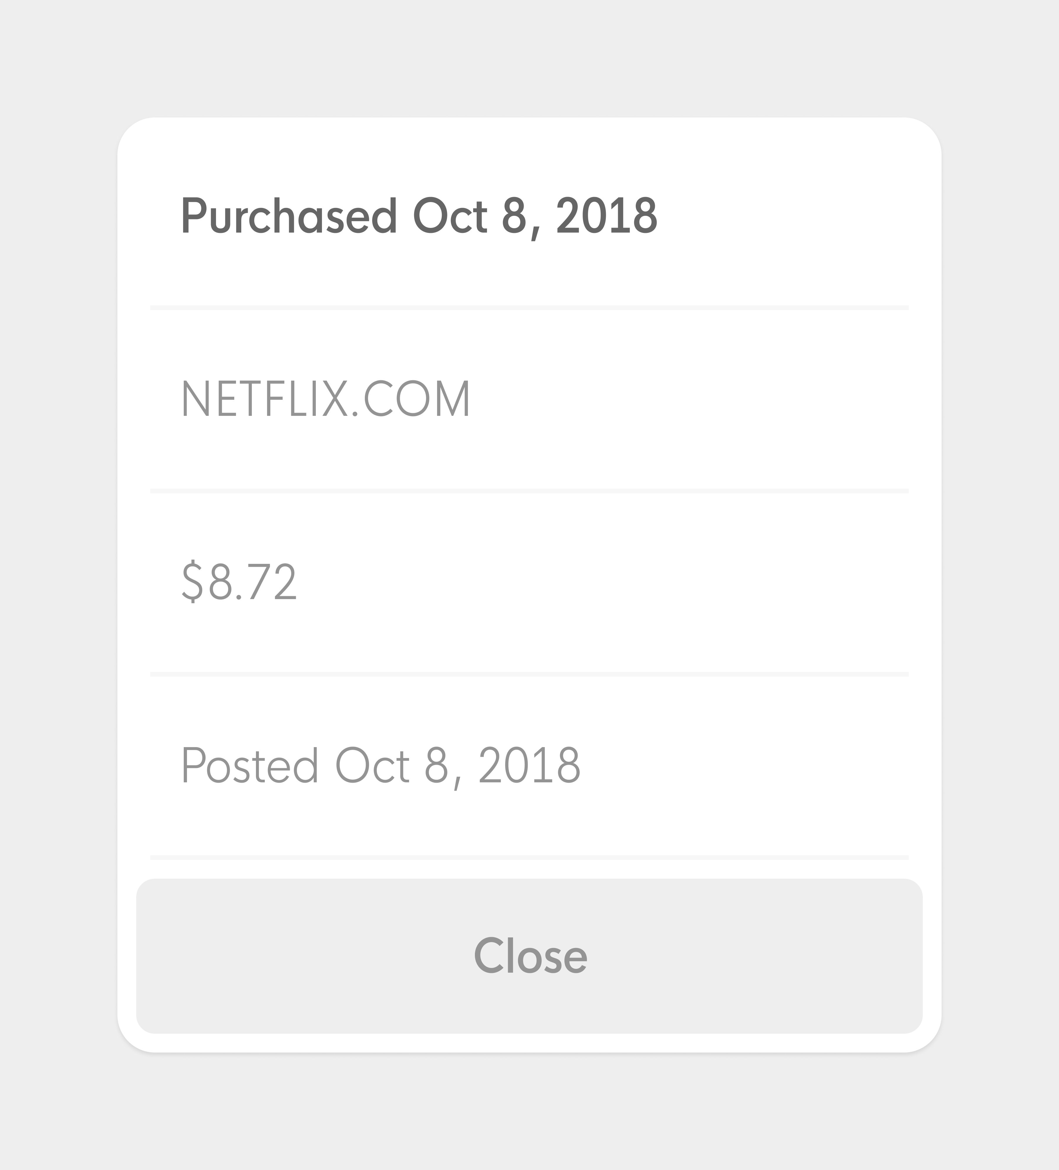The image size is (1059, 1170).
Task: Click the divider line below the header
Action: (529, 307)
